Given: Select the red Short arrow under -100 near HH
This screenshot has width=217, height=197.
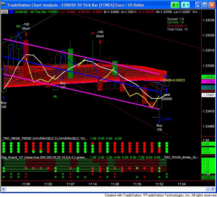Looking at the screenshot, I should point(26,34).
